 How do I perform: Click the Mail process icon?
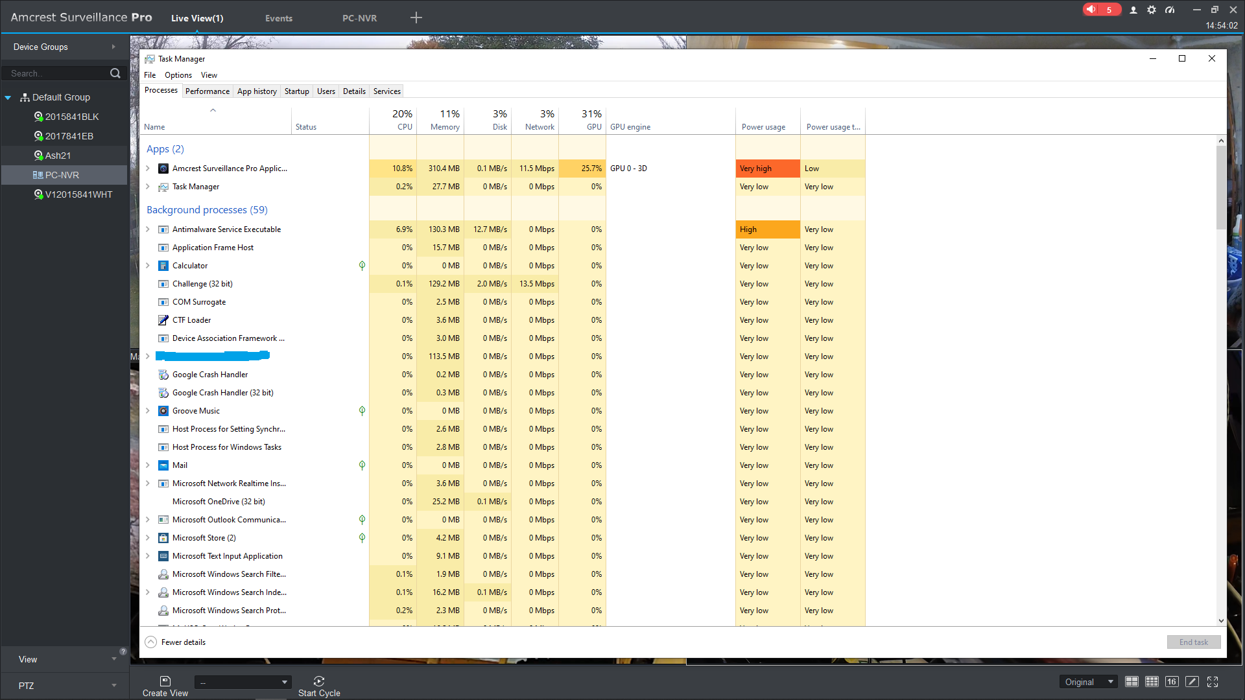[163, 465]
